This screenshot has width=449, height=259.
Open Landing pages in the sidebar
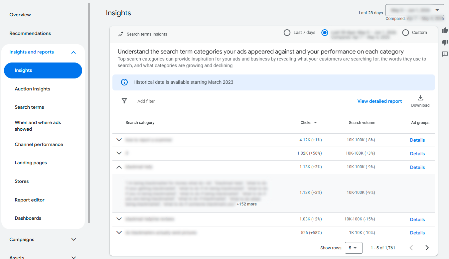point(31,163)
